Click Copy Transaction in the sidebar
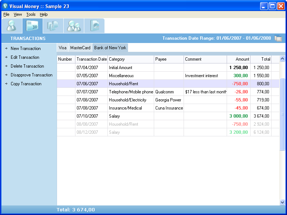This screenshot has height=215, width=287. point(26,84)
